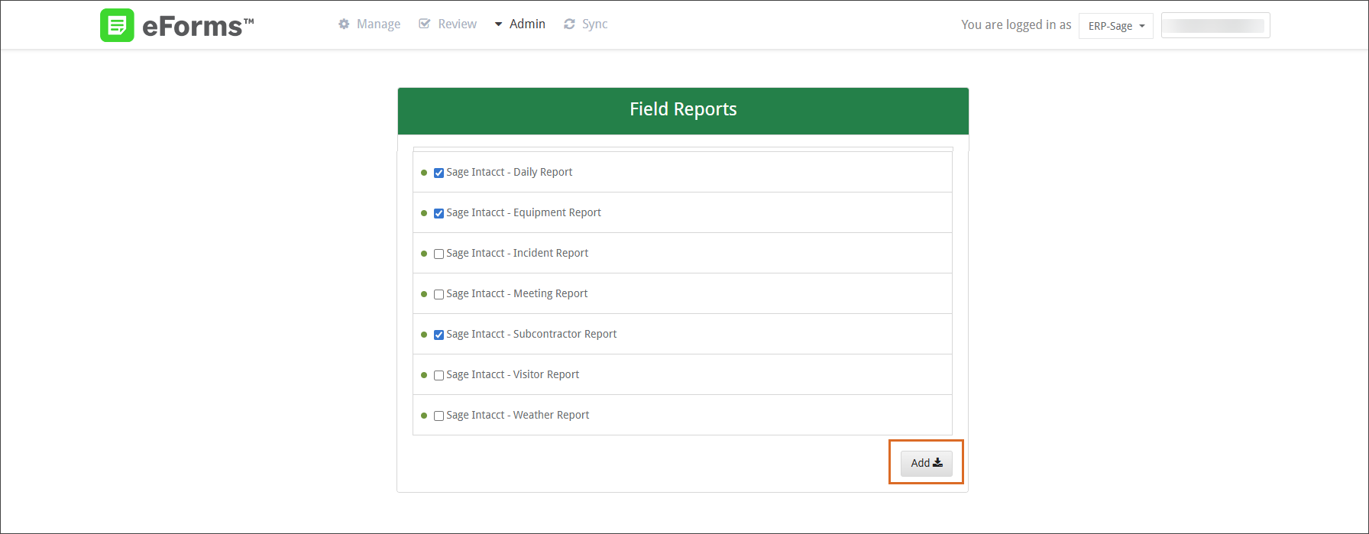The image size is (1369, 534).
Task: Click the Manage gear icon
Action: tap(344, 24)
